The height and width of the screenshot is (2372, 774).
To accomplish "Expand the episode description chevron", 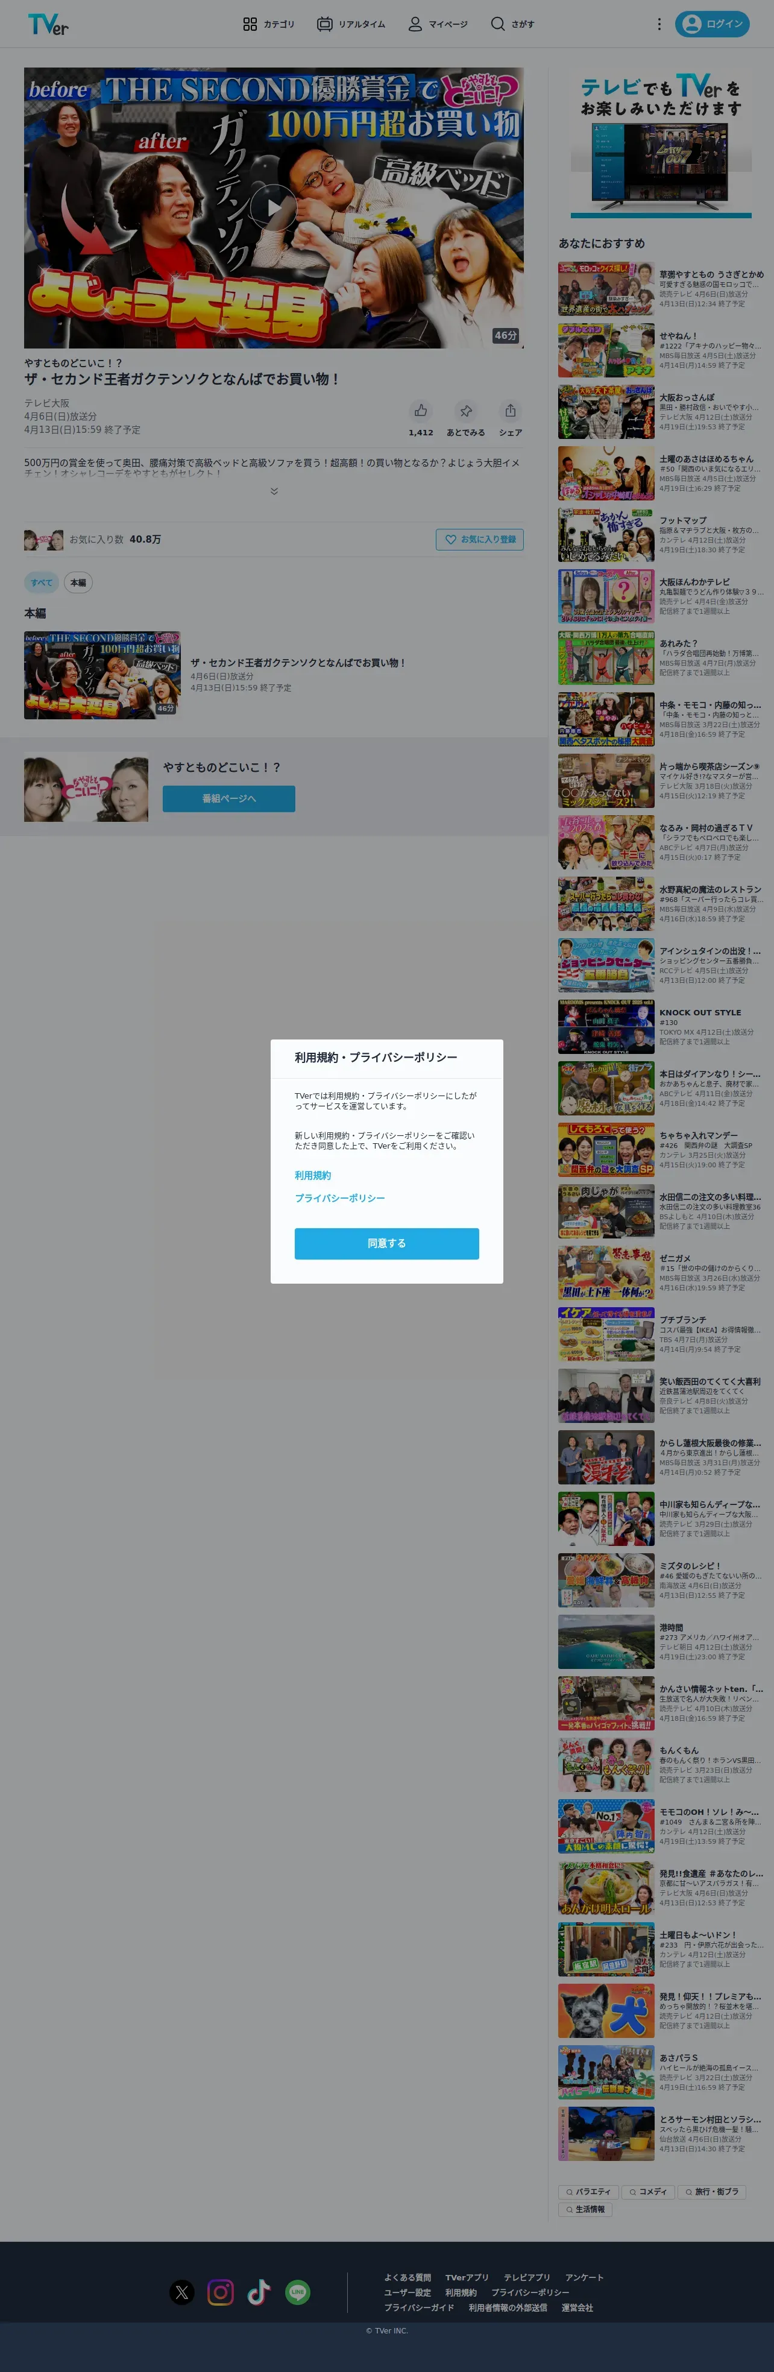I will pos(274,491).
